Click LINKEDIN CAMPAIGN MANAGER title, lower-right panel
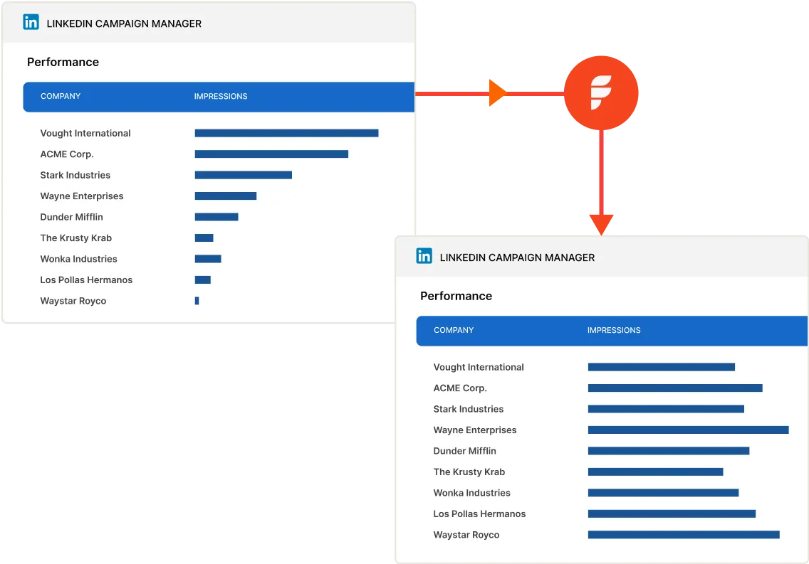 [x=517, y=257]
